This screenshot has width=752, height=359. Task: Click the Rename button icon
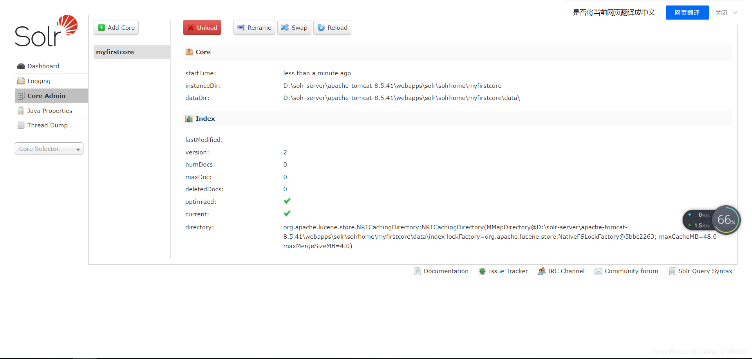(x=241, y=27)
